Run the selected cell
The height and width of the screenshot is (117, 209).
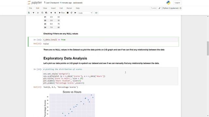pyautogui.click(x=62, y=13)
